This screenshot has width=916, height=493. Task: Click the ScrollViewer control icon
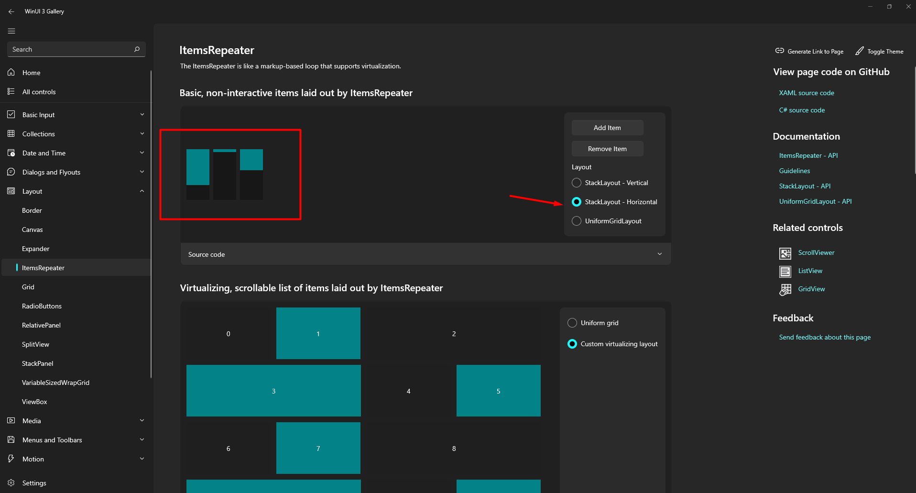[x=785, y=253]
